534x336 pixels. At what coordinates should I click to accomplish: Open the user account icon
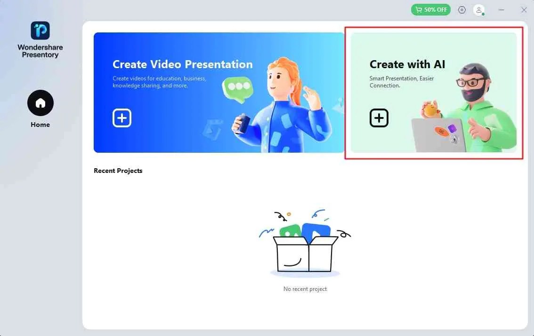coord(479,9)
